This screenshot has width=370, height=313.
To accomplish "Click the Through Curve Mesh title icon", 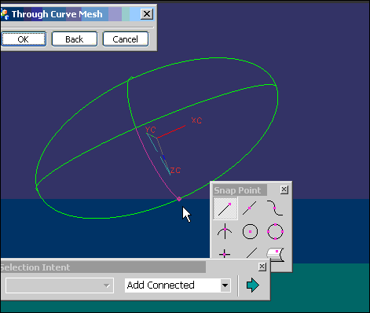I will pyautogui.click(x=5, y=14).
